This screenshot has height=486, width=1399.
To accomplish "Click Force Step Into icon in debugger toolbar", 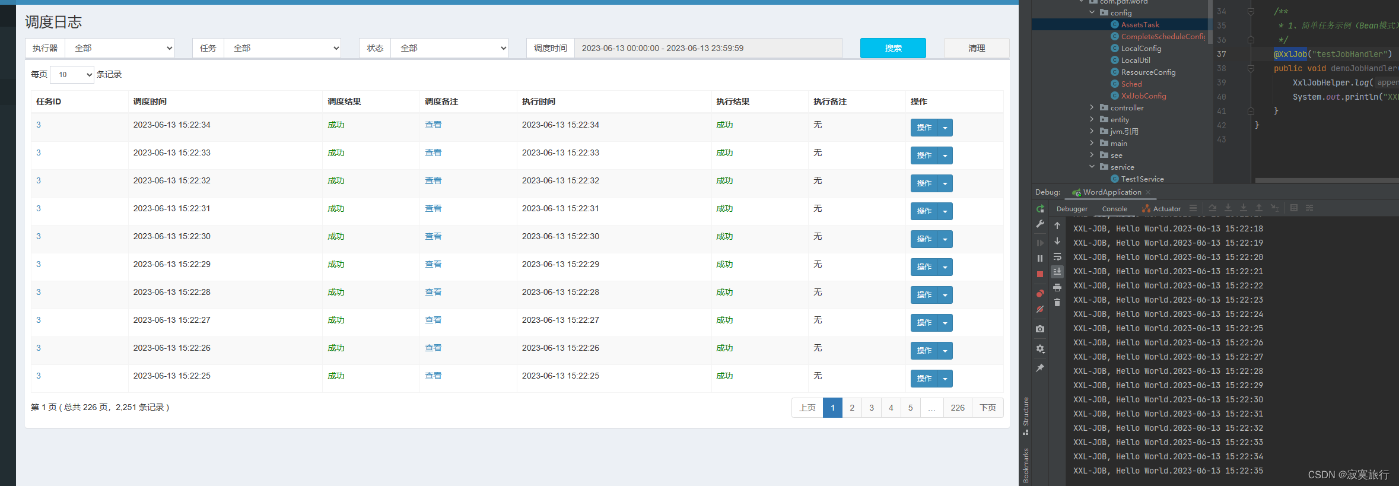I will click(x=1244, y=208).
